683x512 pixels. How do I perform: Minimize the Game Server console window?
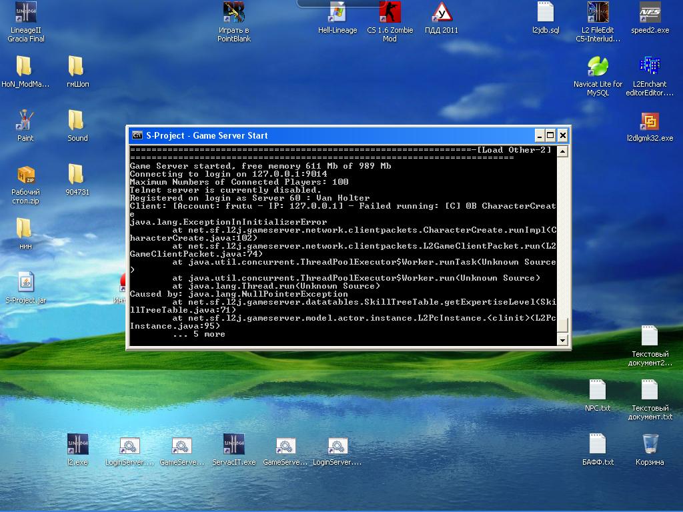539,135
